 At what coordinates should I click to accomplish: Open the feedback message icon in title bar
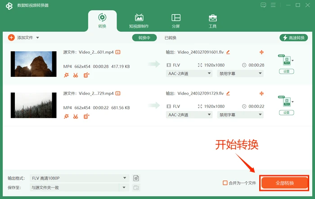coord(263,5)
